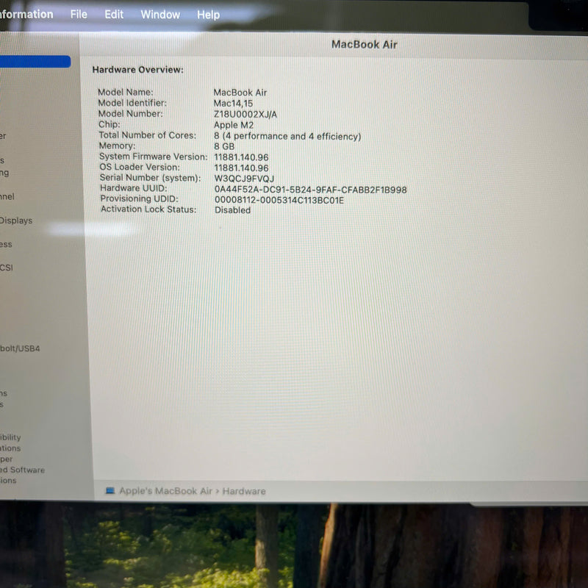This screenshot has width=588, height=588.
Task: Select Disabled Software in the sidebar
Action: pyautogui.click(x=22, y=470)
